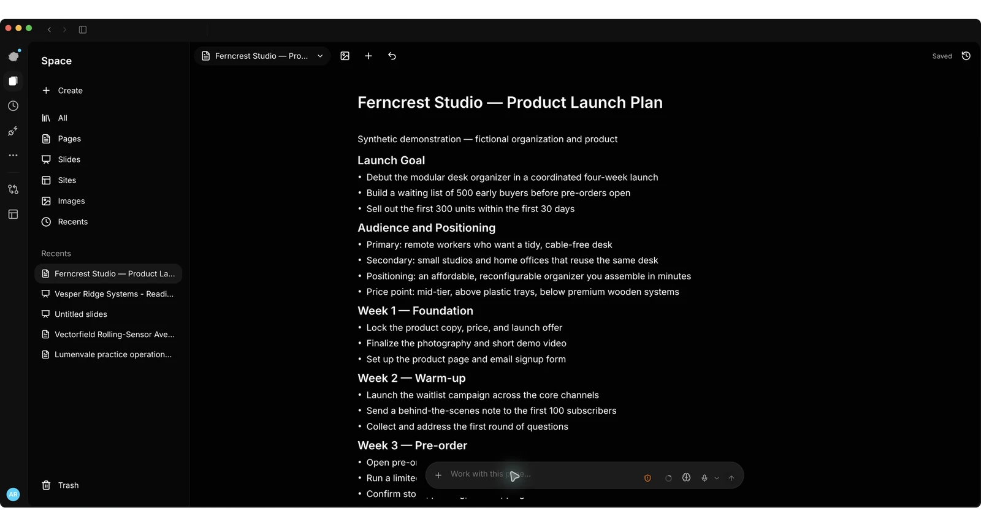This screenshot has height=527, width=981.
Task: Click the loading spinner icon in the prompt bar
Action: (x=668, y=478)
